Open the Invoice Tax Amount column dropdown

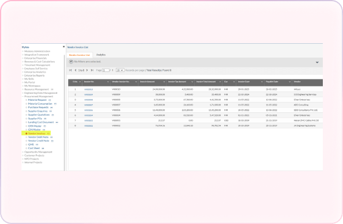(192, 82)
